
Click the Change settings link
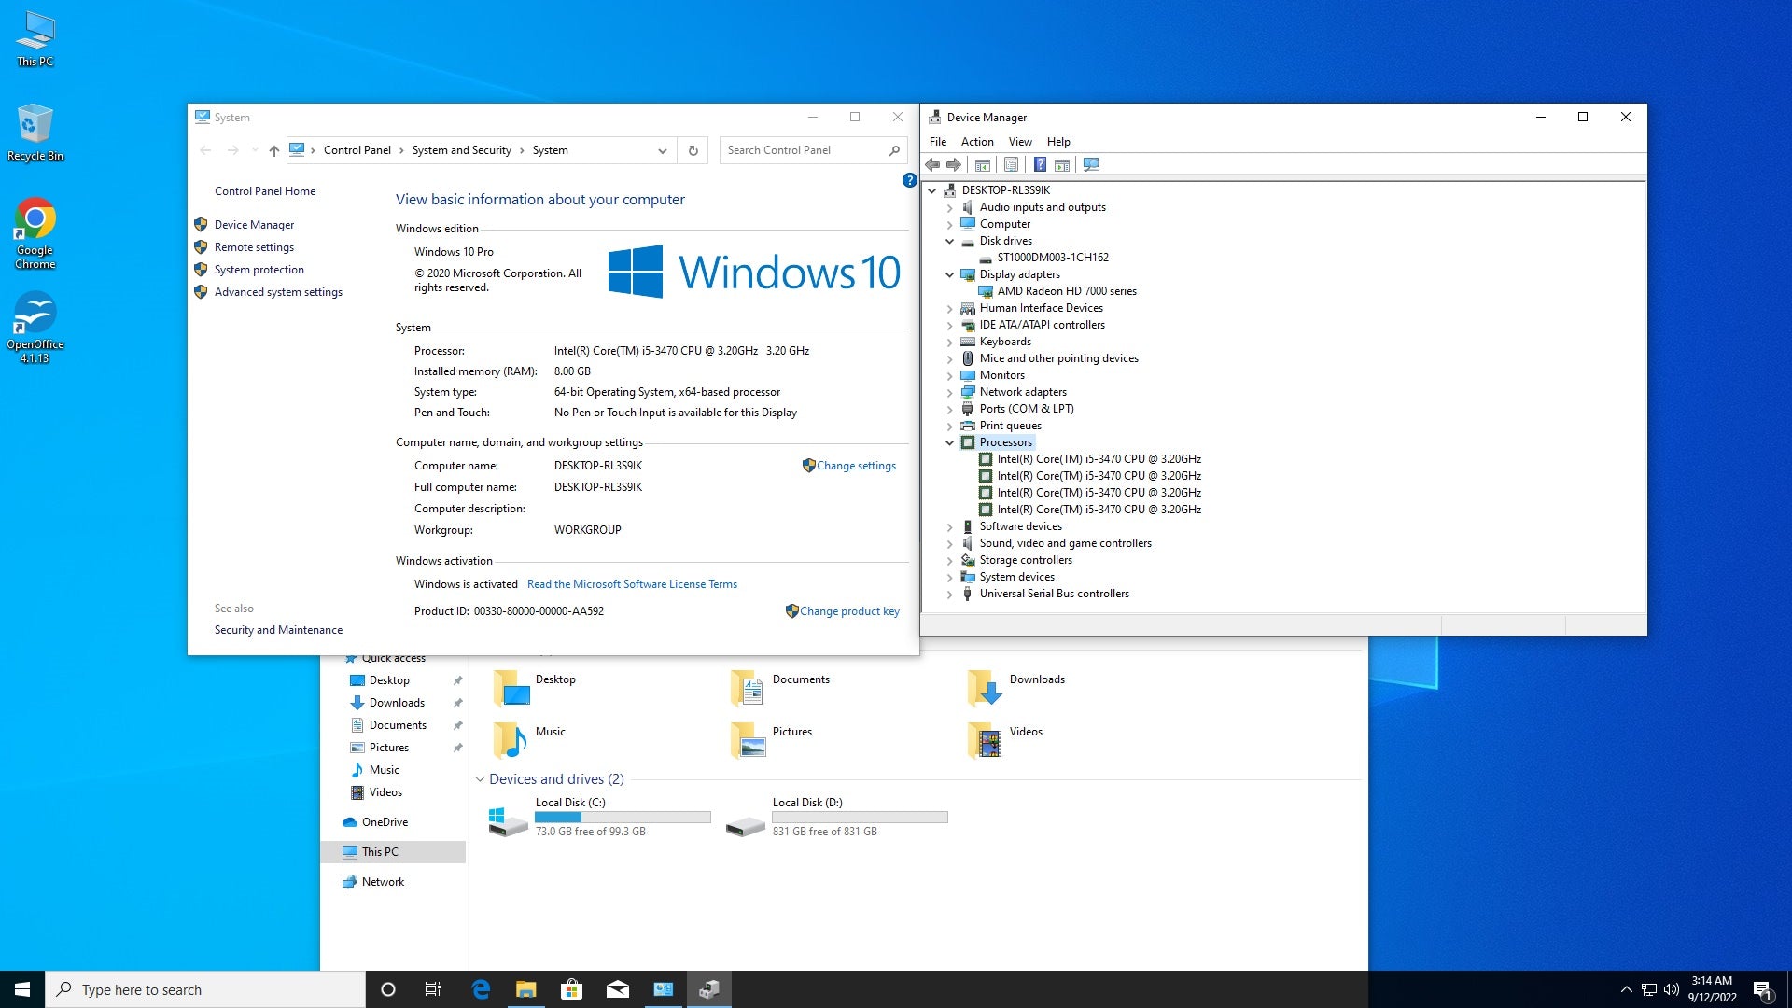pyautogui.click(x=855, y=466)
